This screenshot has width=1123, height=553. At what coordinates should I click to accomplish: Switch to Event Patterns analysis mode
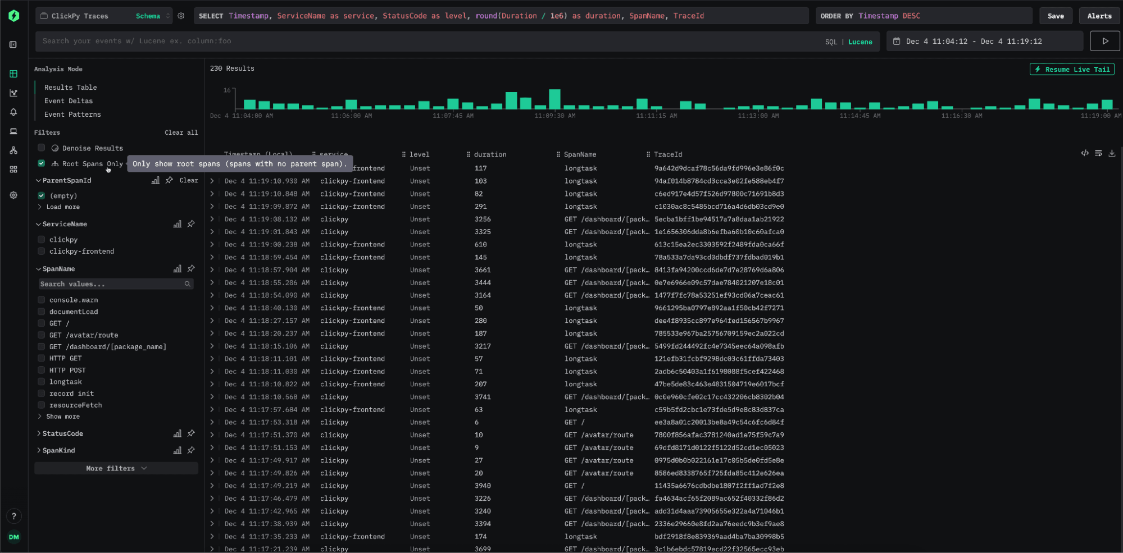click(72, 115)
